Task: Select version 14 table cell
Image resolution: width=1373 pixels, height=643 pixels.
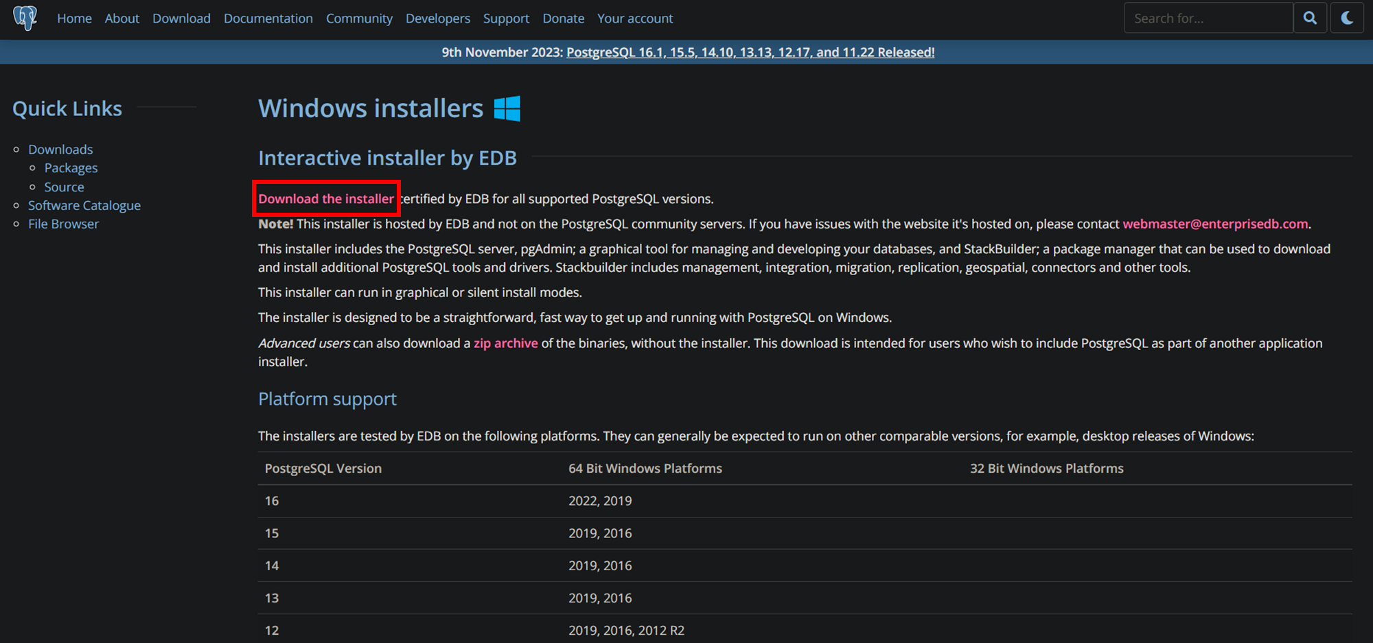Action: pyautogui.click(x=272, y=565)
